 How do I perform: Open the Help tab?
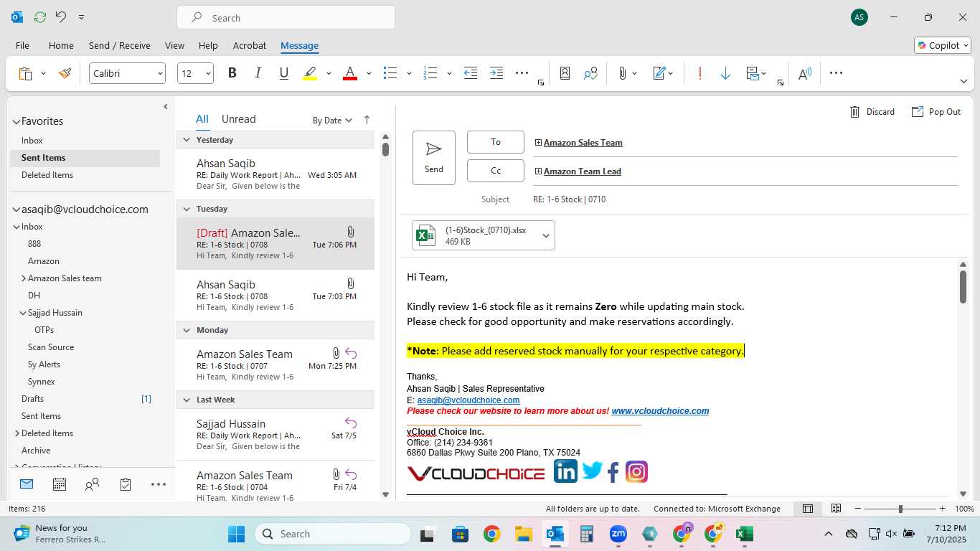pos(208,45)
